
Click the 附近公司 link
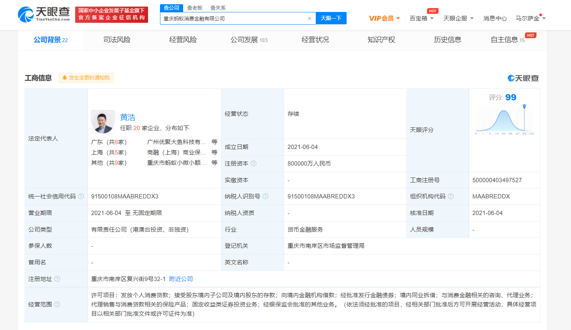(x=181, y=279)
